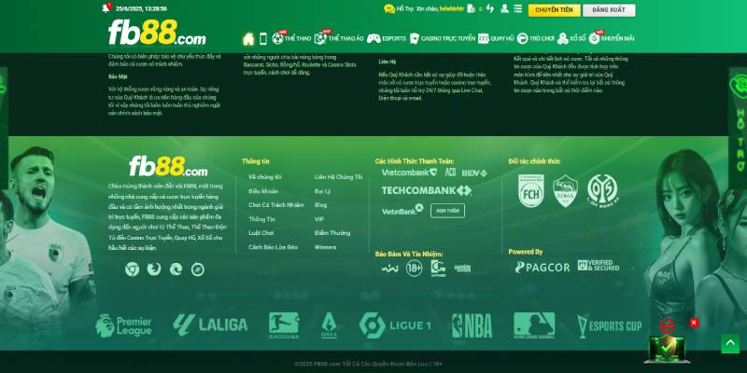This screenshot has width=747, height=373.
Task: Click the wallet balance icon in header
Action: pyautogui.click(x=472, y=8)
